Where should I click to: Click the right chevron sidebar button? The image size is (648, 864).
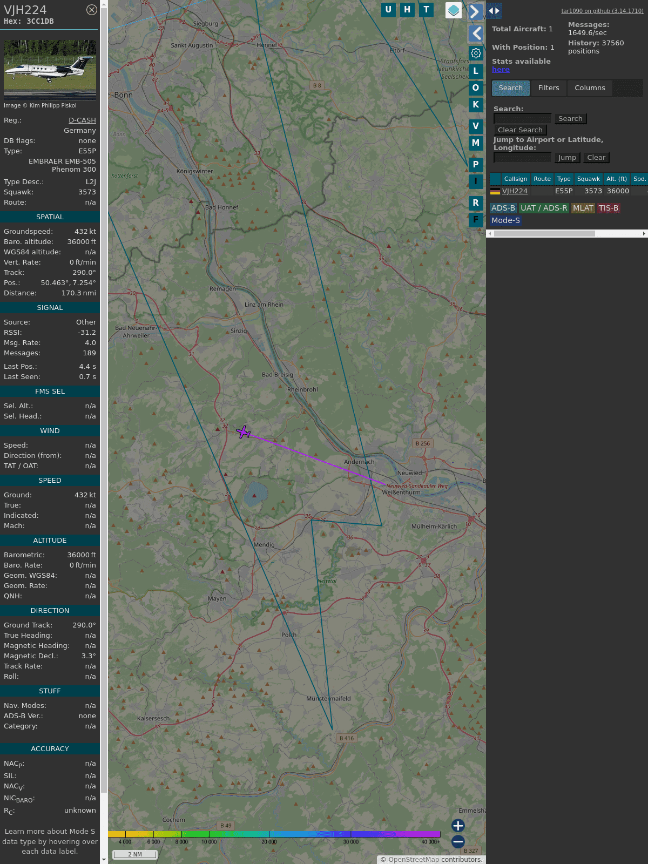coord(475,11)
